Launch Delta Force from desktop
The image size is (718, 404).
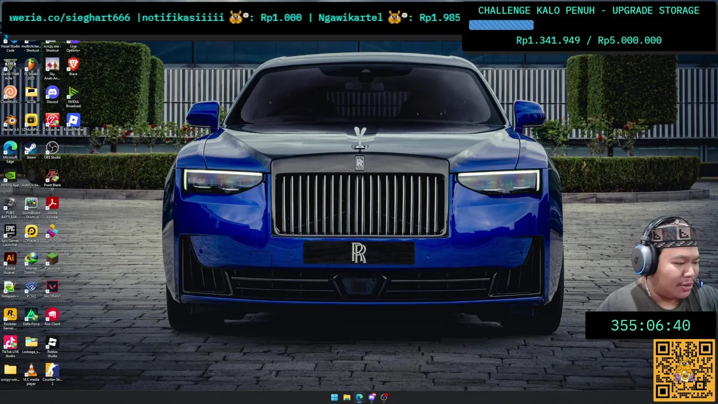(x=31, y=317)
